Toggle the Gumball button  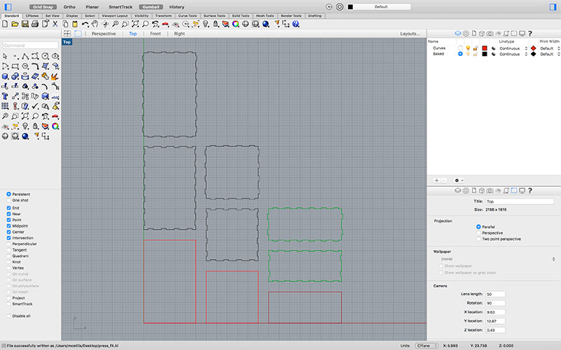click(151, 7)
